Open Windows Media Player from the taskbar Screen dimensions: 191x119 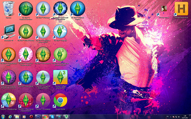[24, 117]
